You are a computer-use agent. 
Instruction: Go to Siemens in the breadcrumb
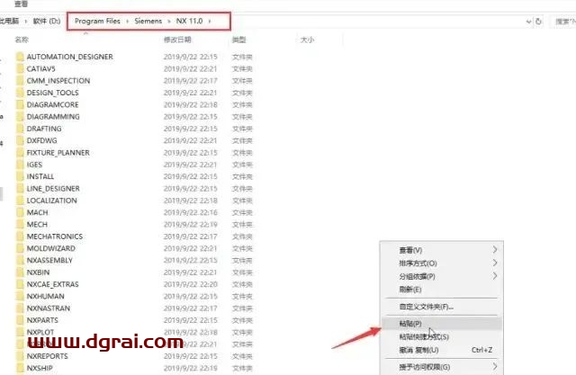pos(148,21)
